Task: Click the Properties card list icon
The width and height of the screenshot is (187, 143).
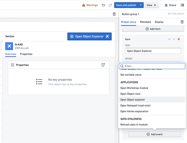Action: (13, 65)
